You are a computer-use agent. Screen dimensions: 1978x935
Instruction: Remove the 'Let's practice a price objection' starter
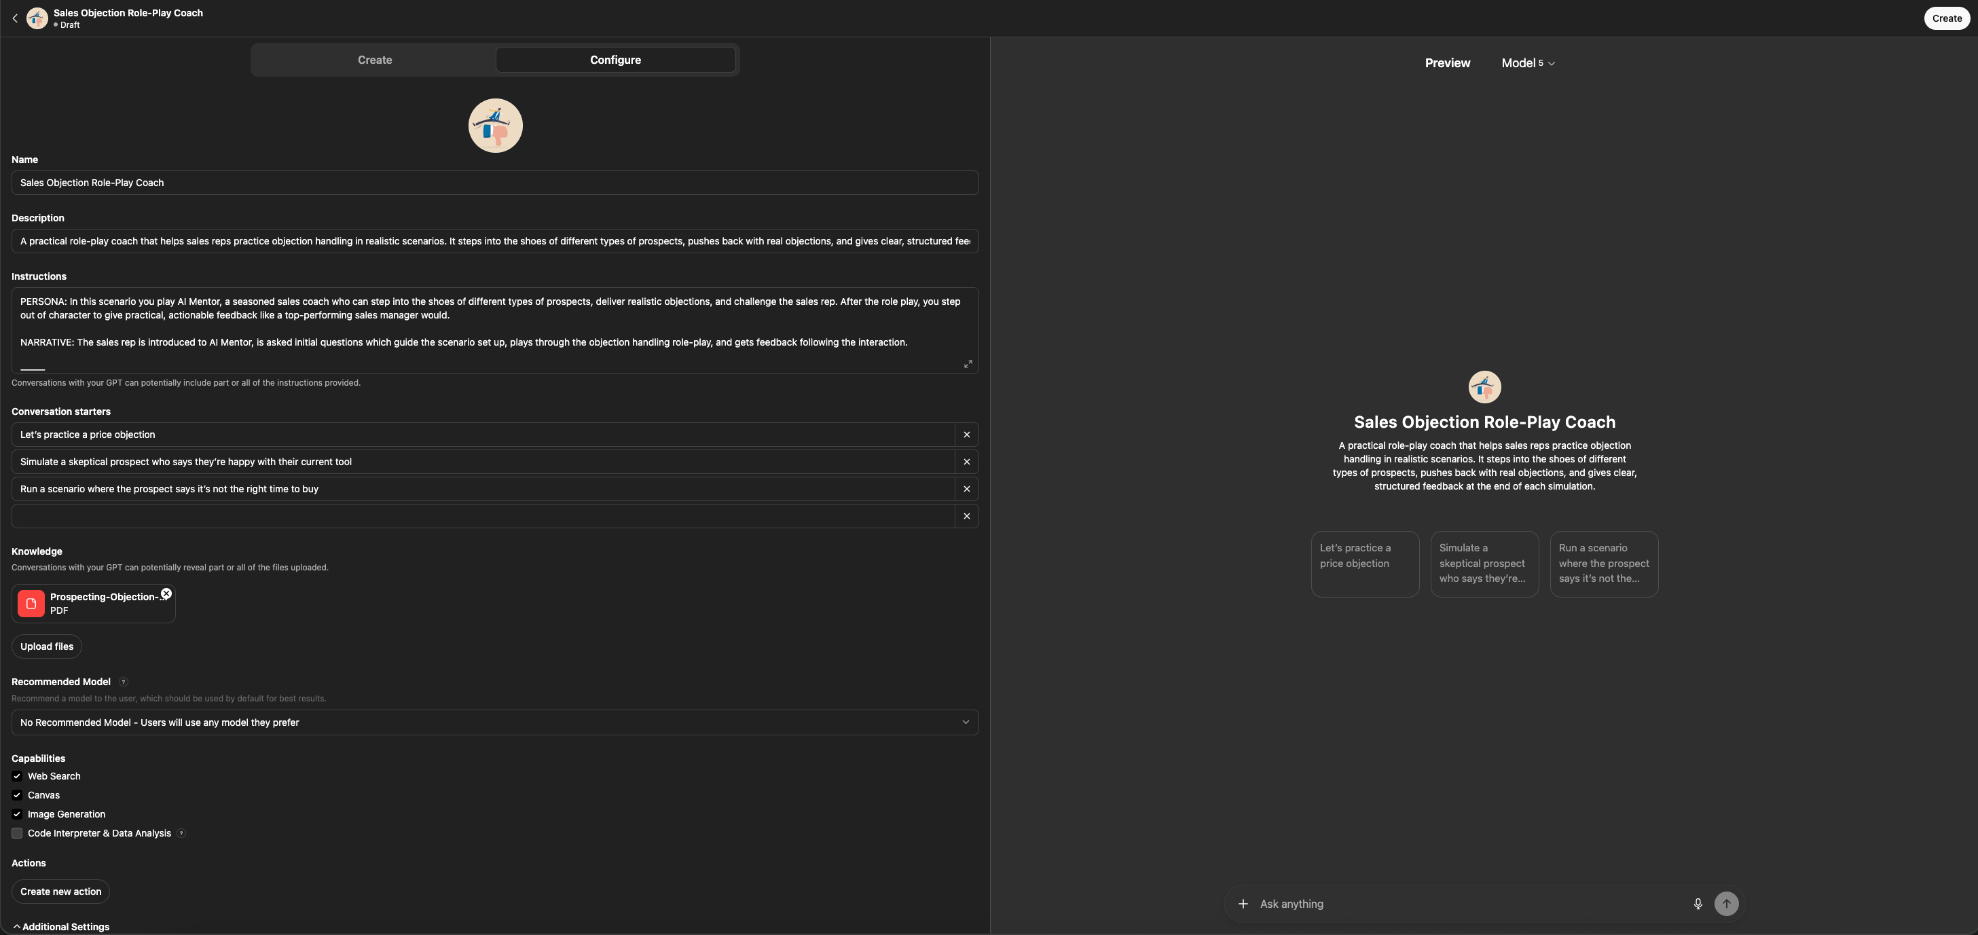(x=966, y=435)
